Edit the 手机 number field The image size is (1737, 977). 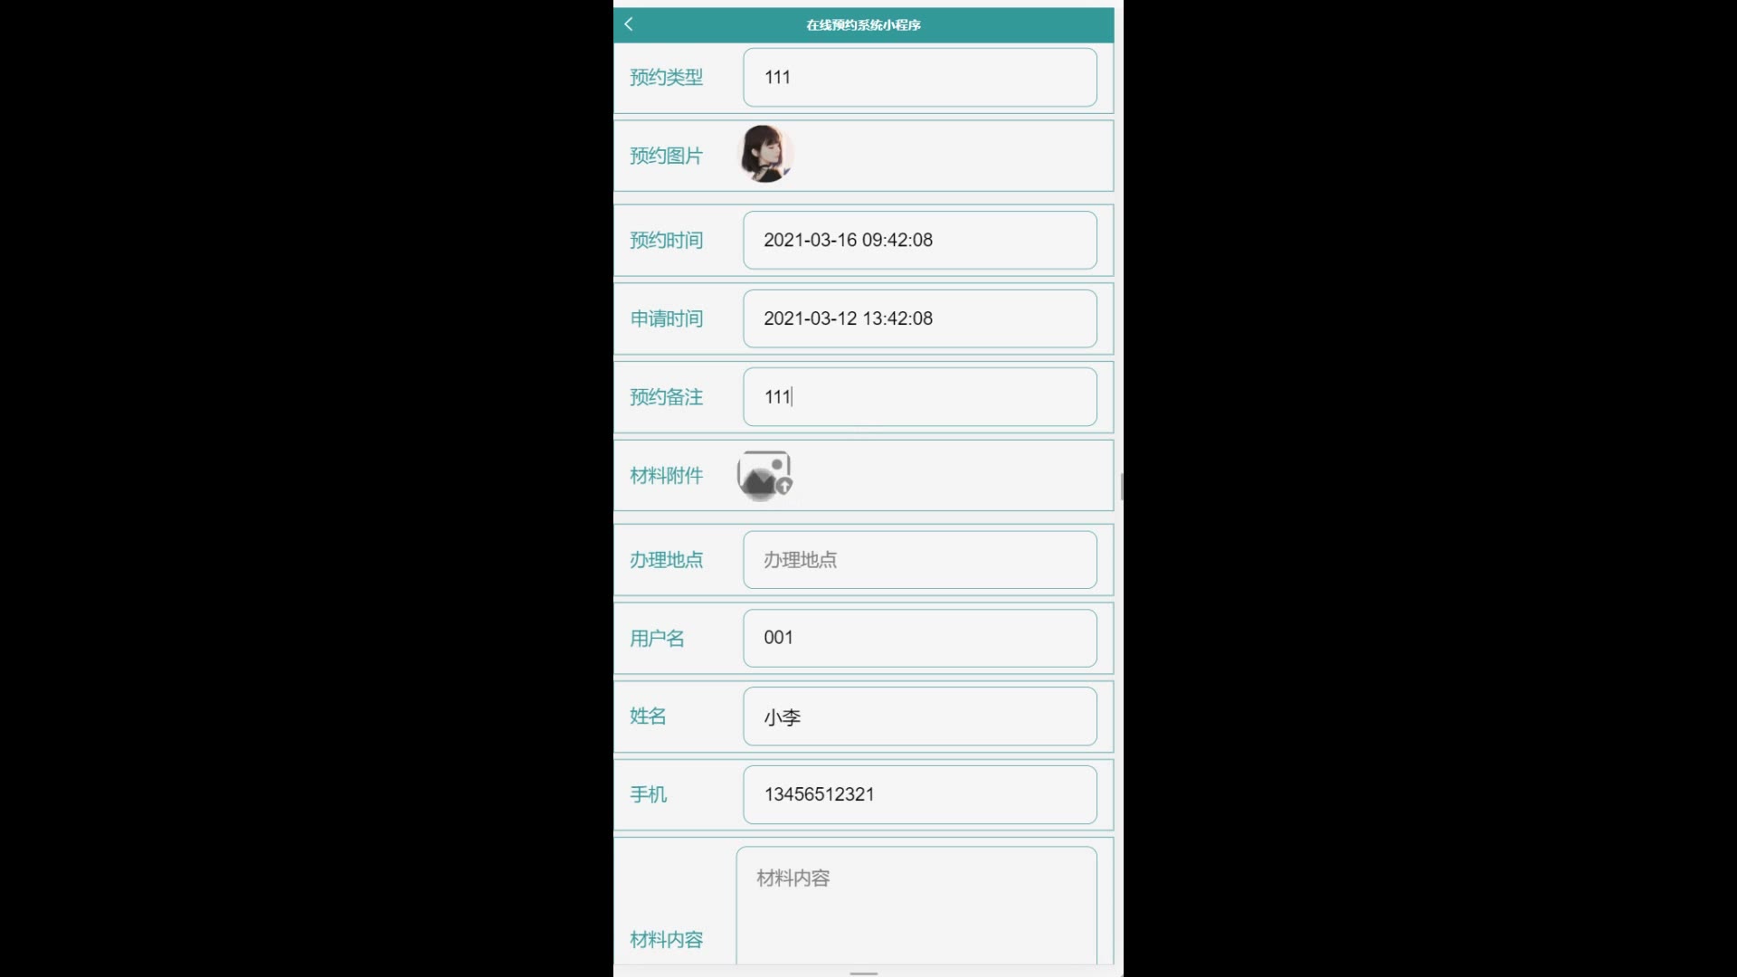[x=920, y=794]
